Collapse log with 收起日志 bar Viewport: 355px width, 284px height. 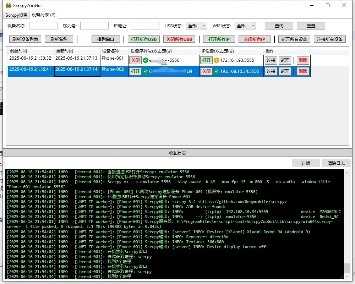pyautogui.click(x=177, y=153)
